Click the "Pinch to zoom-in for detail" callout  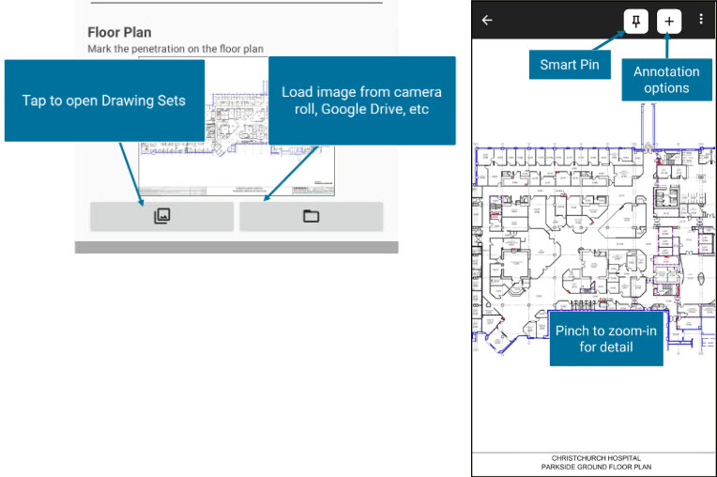606,339
